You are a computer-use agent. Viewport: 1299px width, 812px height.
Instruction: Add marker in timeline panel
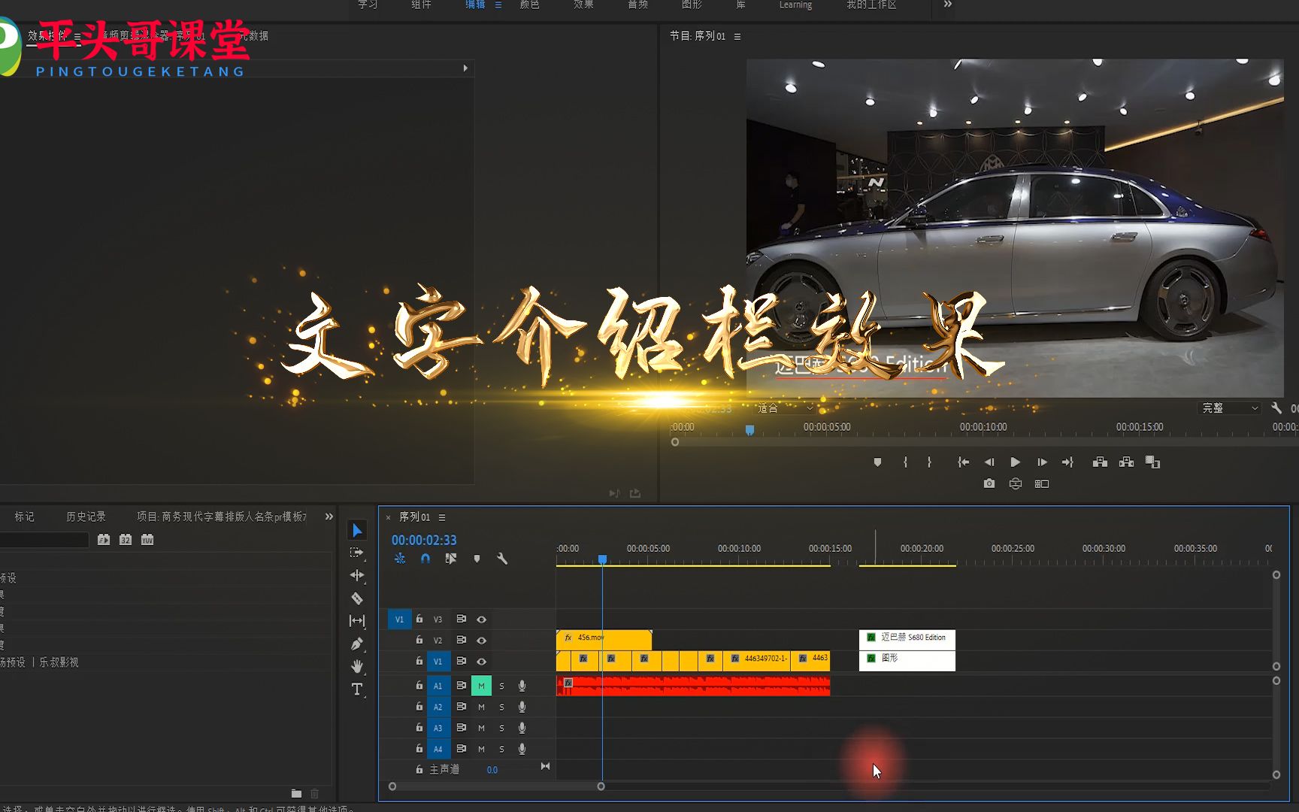(477, 559)
